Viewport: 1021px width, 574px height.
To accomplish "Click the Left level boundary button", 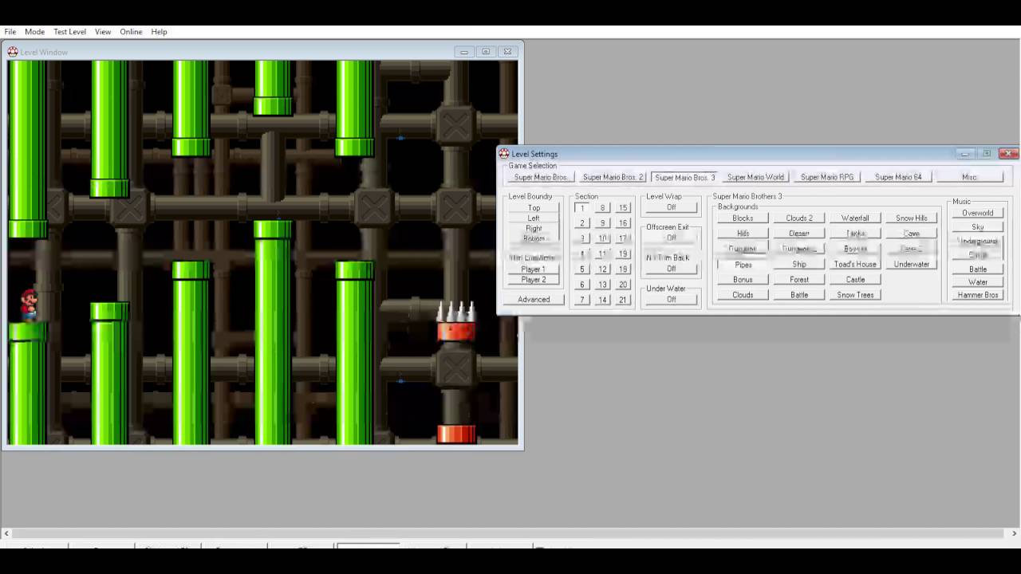I will [534, 218].
